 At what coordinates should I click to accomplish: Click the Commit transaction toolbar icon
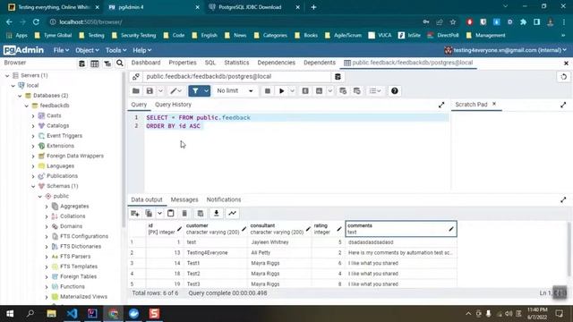coord(343,91)
